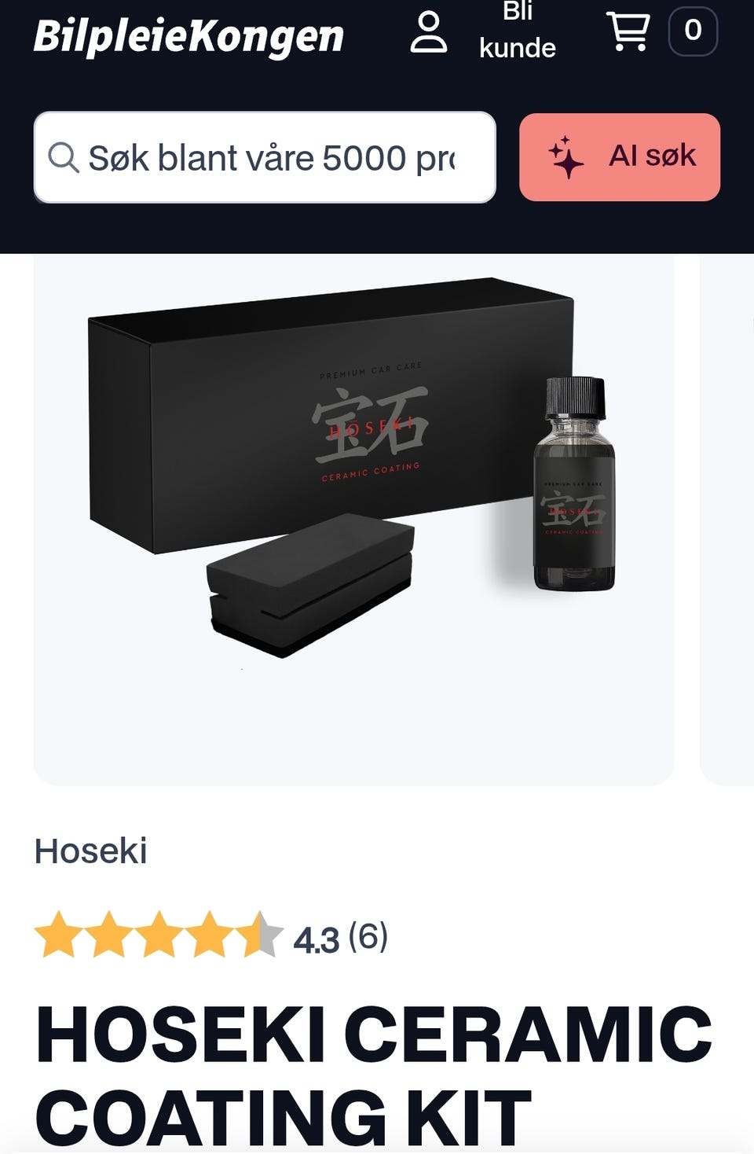Open the BilpleieKongen homepage logo

pyautogui.click(x=188, y=36)
